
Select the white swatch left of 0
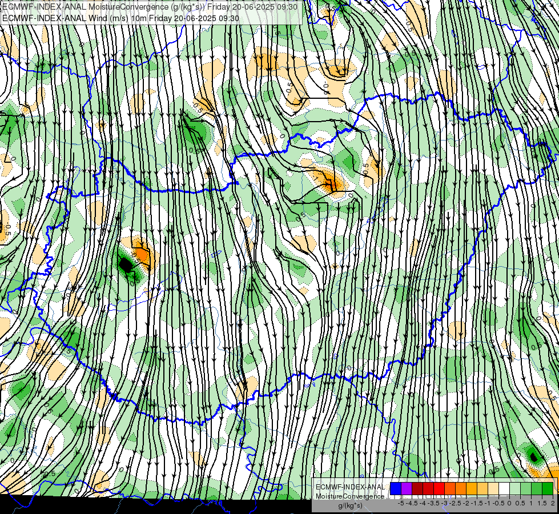click(x=504, y=489)
